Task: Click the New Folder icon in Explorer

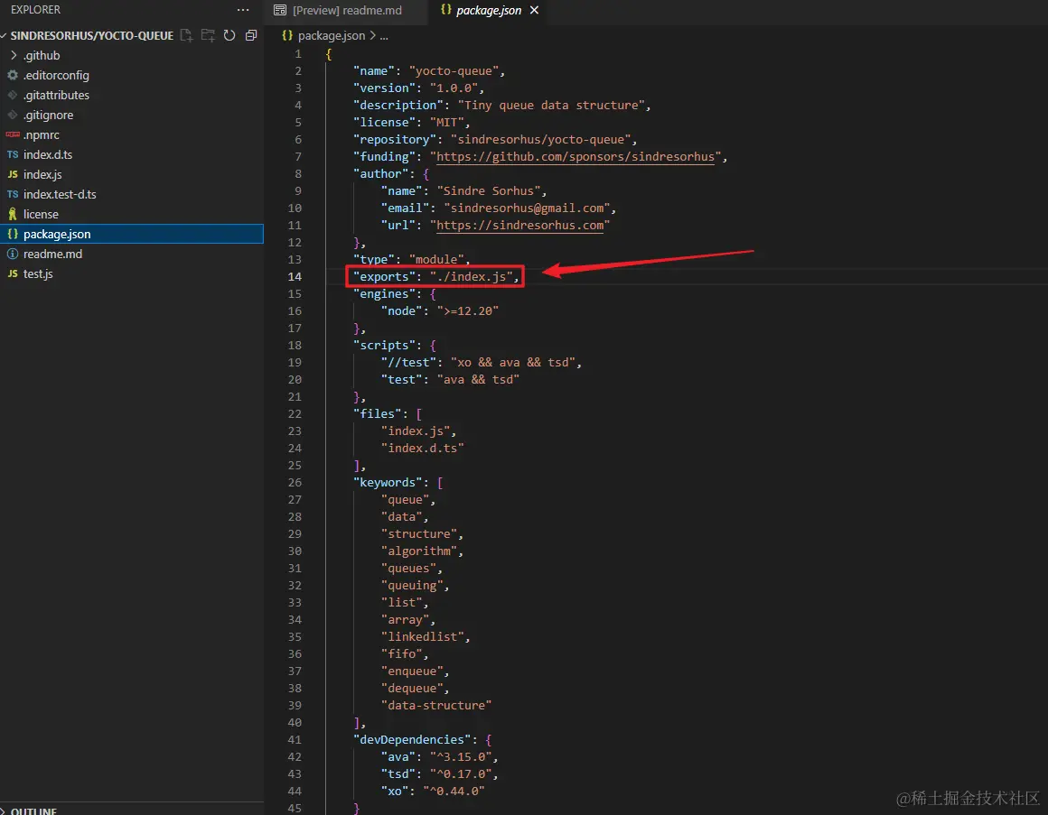Action: pos(208,35)
